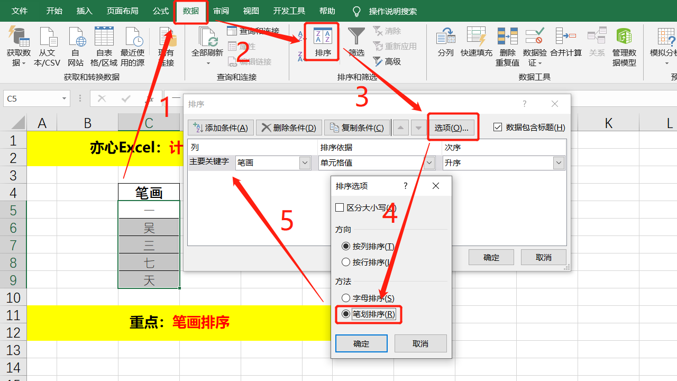Open the 次序 升序 dropdown
This screenshot has width=677, height=381.
[x=559, y=163]
